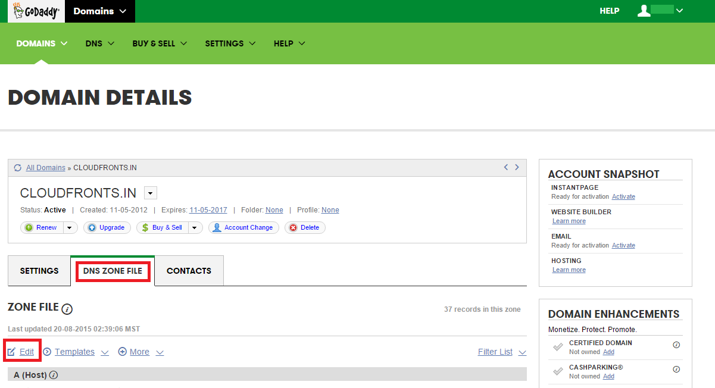Expand the Filter List chevron
Screen dimensions: 715x388
coord(523,352)
